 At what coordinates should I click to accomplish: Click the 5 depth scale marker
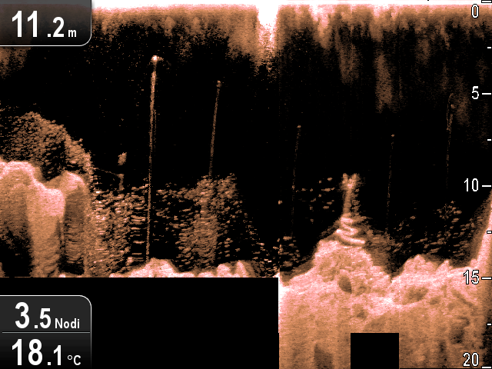tap(476, 94)
